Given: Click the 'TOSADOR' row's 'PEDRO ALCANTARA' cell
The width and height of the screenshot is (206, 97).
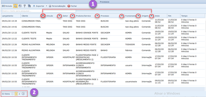Looking at the screenshot, I should (31, 45).
